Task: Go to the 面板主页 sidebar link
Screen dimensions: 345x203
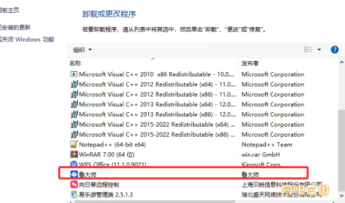Action: pyautogui.click(x=10, y=10)
